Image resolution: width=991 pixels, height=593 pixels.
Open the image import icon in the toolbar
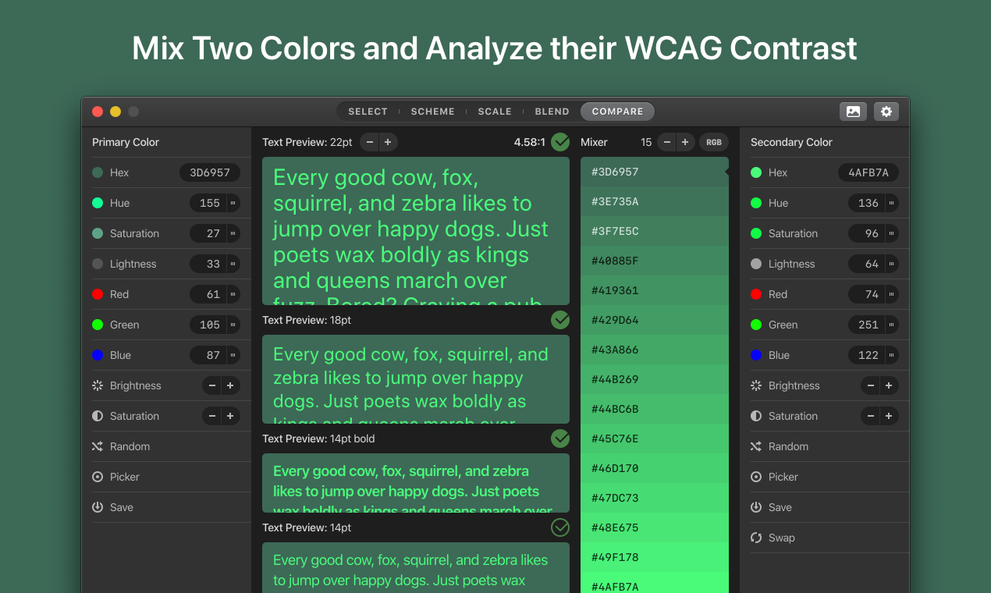pyautogui.click(x=853, y=112)
